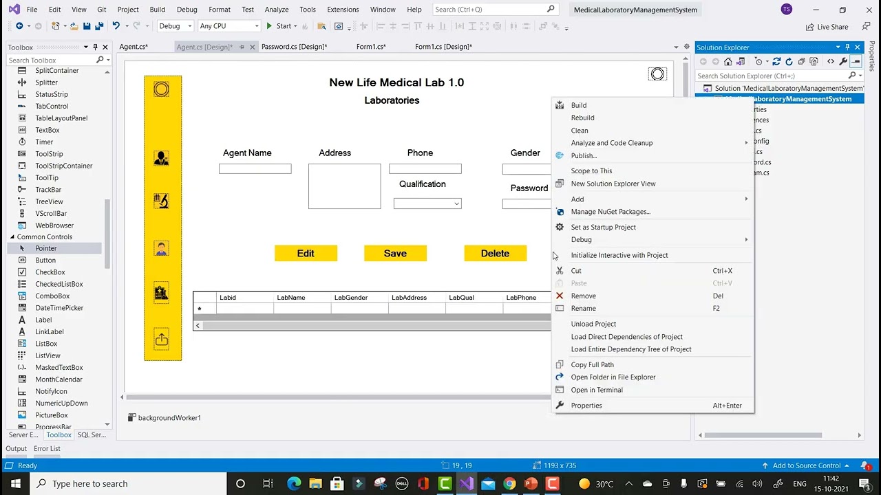Click the Show All Files icon
Viewport: 881px width, 495px height.
pos(814,62)
